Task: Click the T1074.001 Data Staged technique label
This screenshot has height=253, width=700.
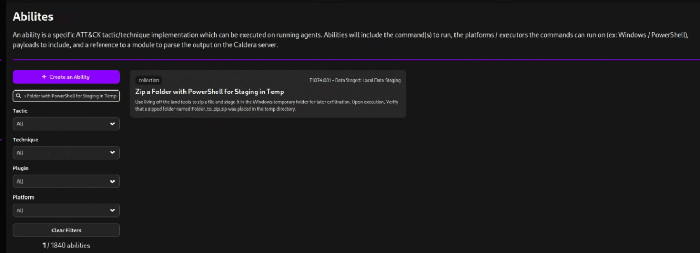Action: tap(355, 80)
